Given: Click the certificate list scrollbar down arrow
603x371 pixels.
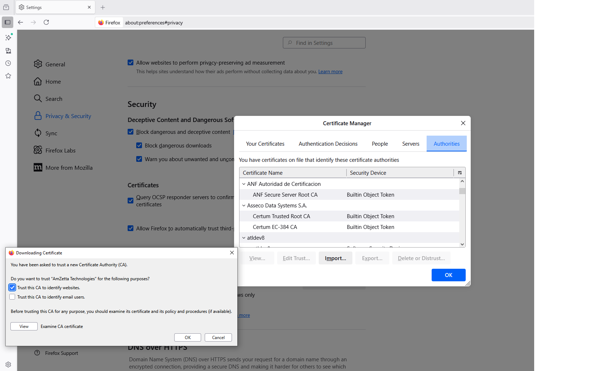Looking at the screenshot, I should click(x=462, y=244).
